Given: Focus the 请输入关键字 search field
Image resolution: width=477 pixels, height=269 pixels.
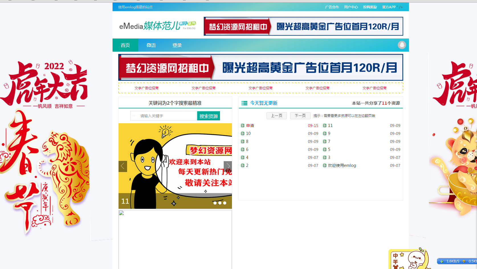Looking at the screenshot, I should click(163, 116).
